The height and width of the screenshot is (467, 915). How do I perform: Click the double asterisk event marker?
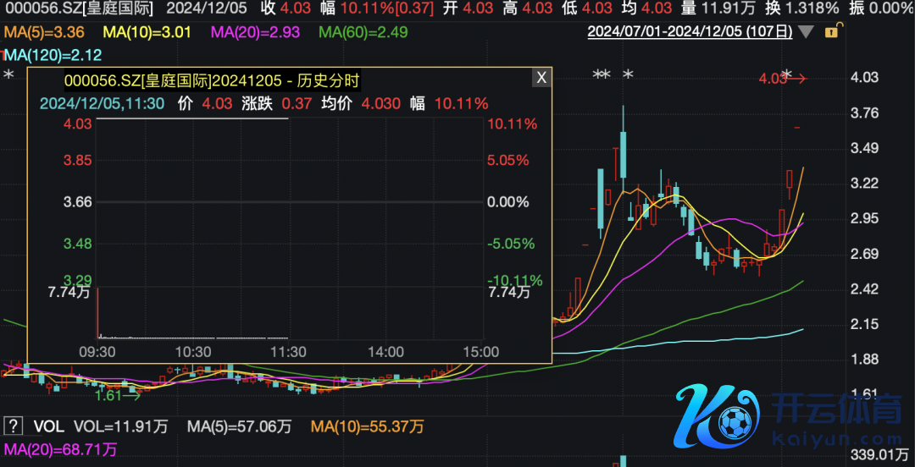click(602, 75)
